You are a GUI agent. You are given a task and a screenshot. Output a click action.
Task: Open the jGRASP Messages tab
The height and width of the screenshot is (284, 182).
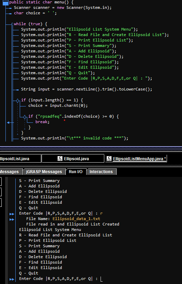pos(44,171)
